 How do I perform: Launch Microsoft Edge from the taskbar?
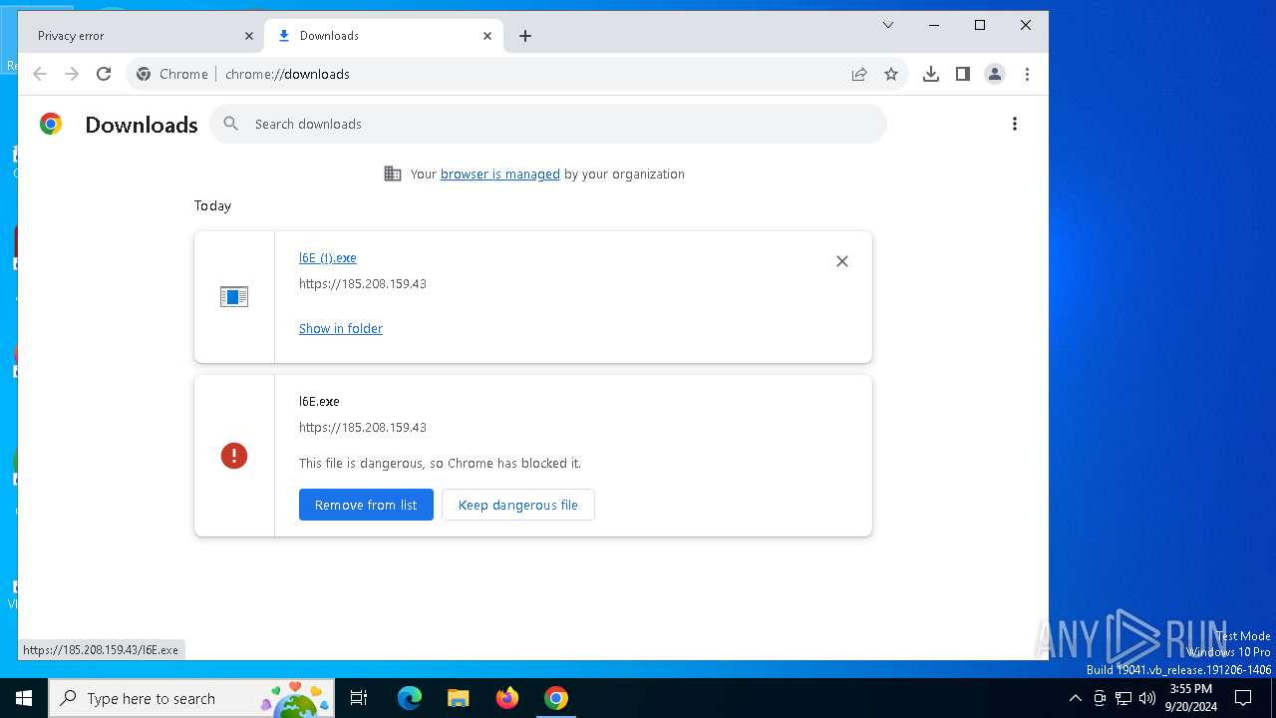coord(410,698)
